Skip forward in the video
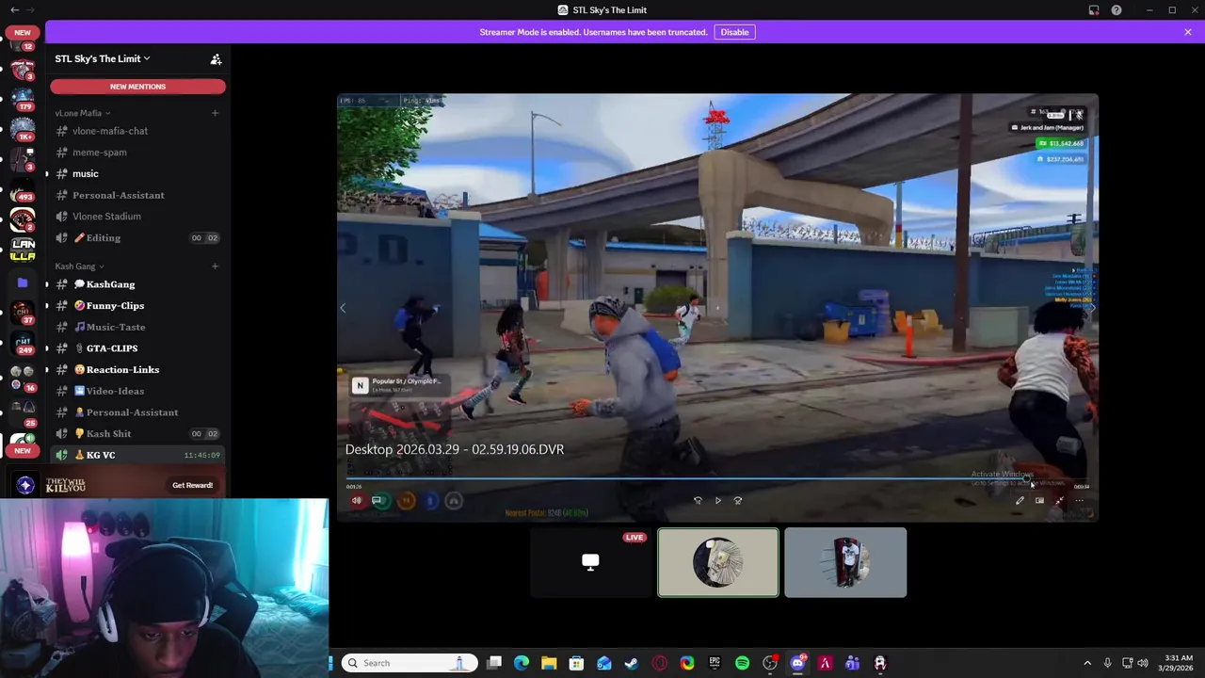Viewport: 1205px width, 678px height. (737, 501)
